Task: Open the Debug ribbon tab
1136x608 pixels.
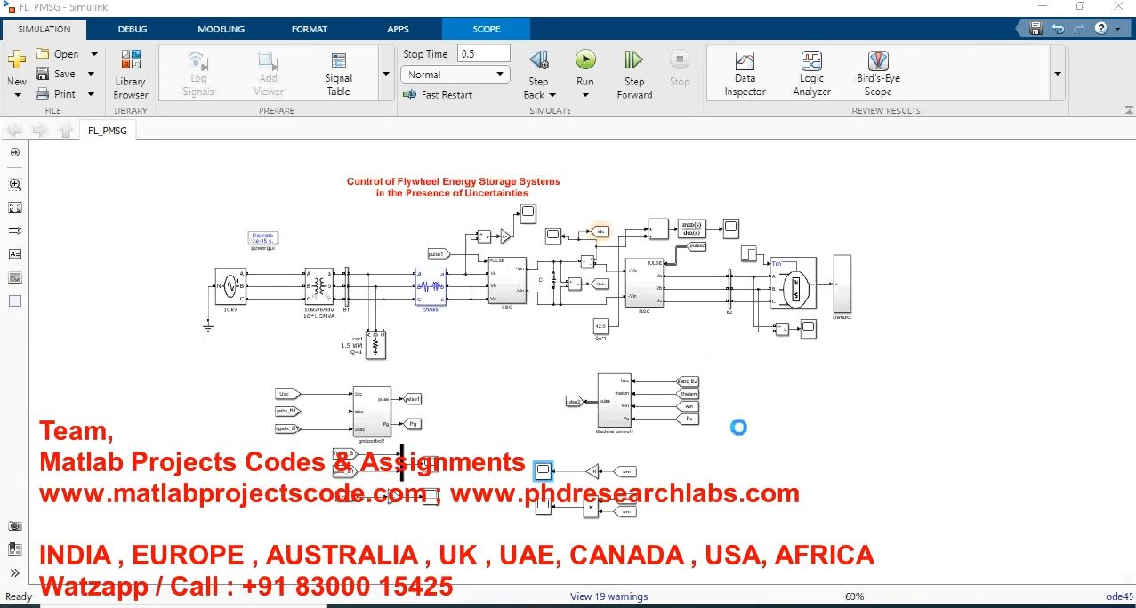Action: 133,28
